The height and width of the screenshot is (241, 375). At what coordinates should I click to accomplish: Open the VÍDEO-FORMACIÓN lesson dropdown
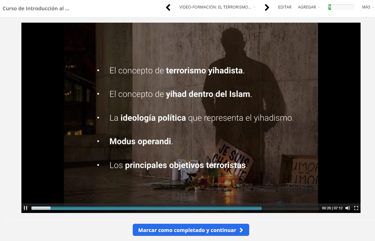[215, 7]
